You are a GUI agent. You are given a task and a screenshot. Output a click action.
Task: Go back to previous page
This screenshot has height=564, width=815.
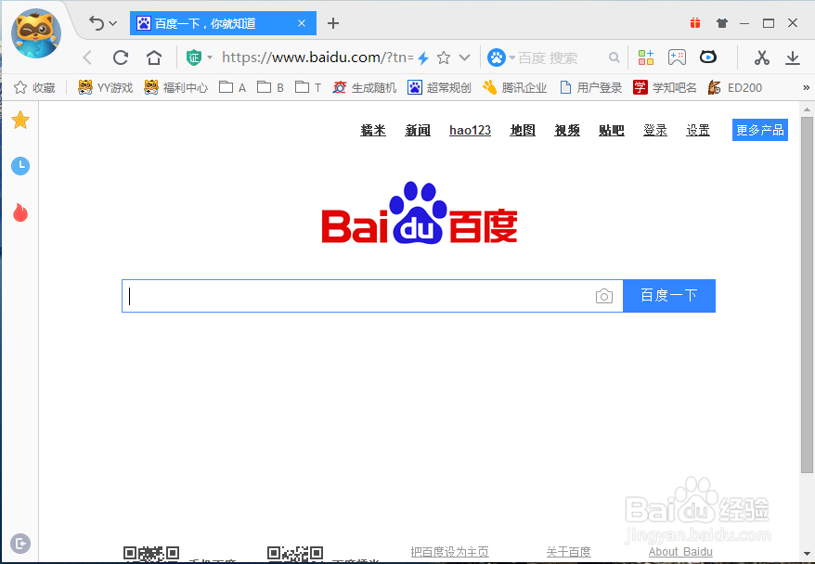87,58
